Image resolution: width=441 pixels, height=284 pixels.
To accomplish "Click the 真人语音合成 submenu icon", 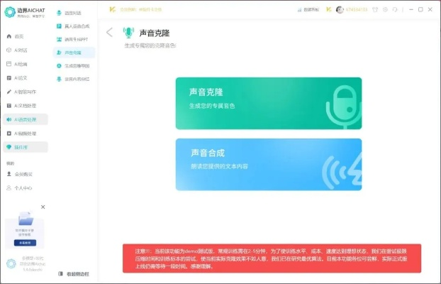I will [x=59, y=26].
